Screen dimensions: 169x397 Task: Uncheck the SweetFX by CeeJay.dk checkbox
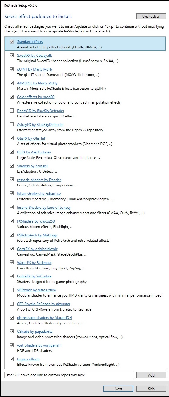tap(12, 55)
